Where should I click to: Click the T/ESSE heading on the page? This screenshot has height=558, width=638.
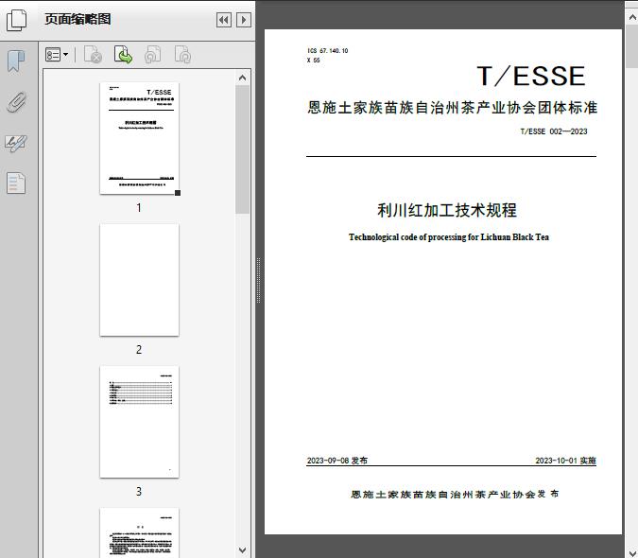click(531, 76)
